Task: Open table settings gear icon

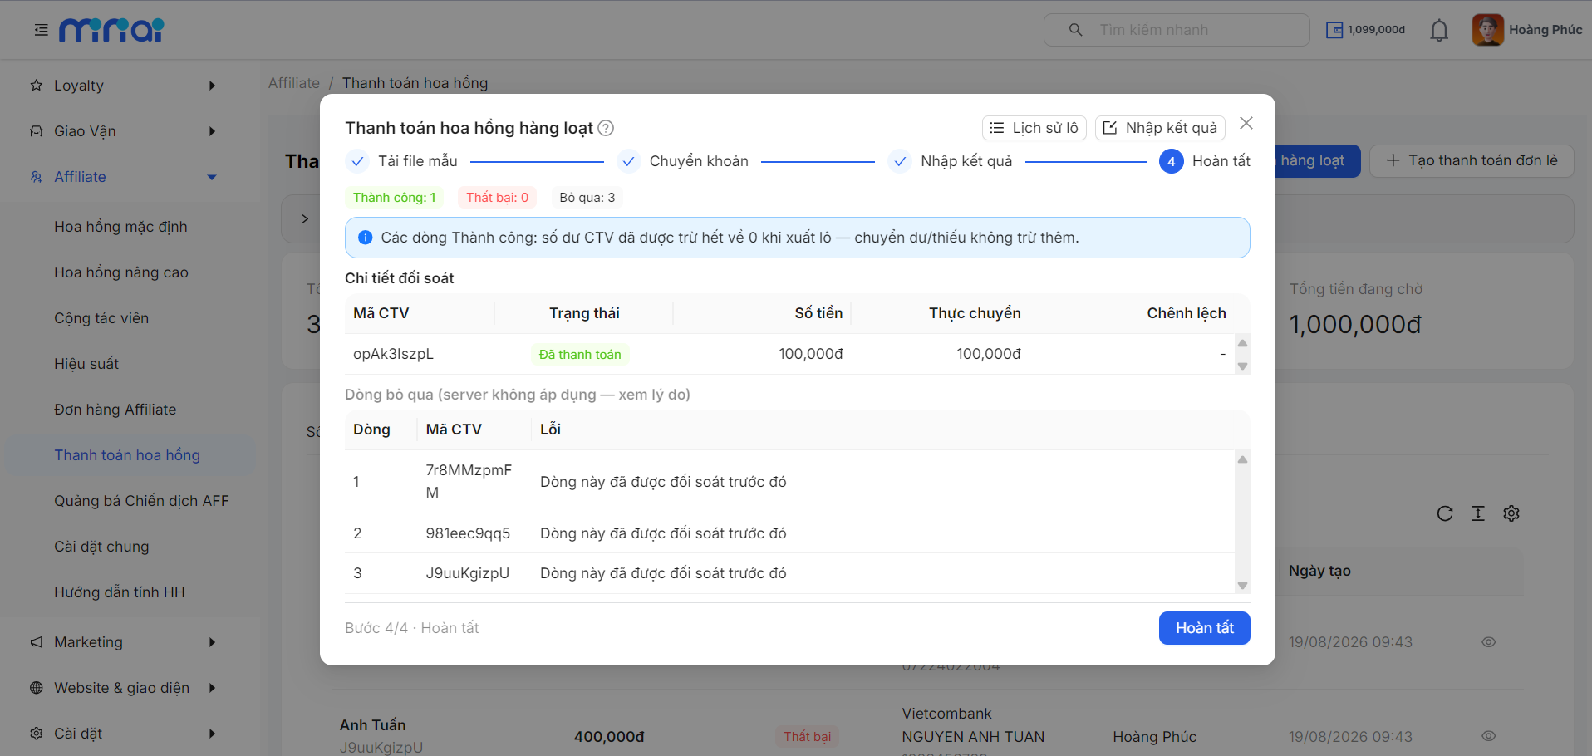Action: [x=1511, y=513]
